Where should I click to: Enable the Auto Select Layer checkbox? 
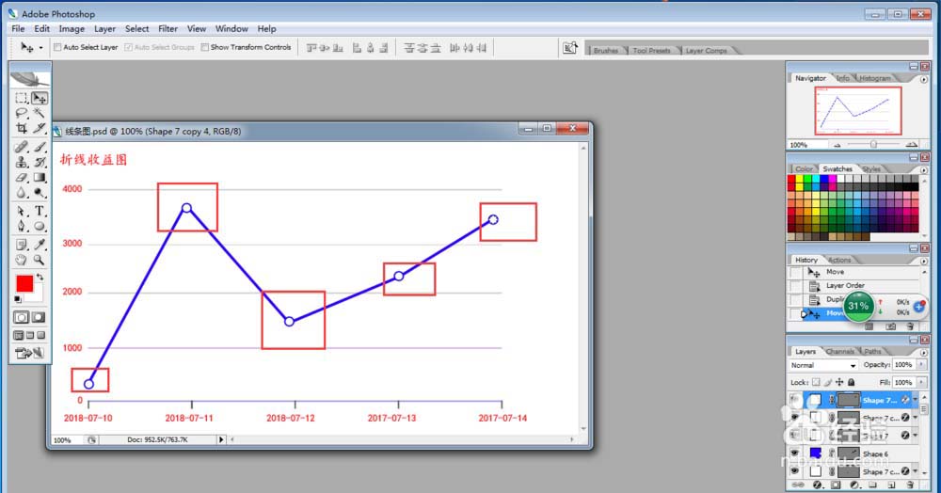(x=57, y=47)
